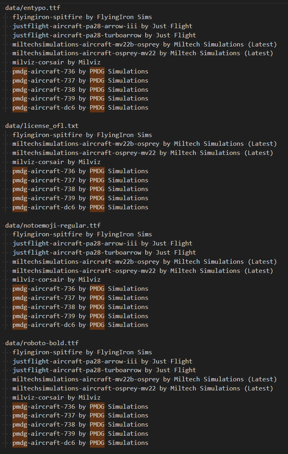Click miltechsimulations-aircraft-osprey-mv22 line under roboto-bold.ttf
Screen dimensions: 288x454
(143, 388)
